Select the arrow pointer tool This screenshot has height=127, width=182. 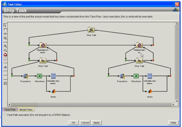coord(5,25)
